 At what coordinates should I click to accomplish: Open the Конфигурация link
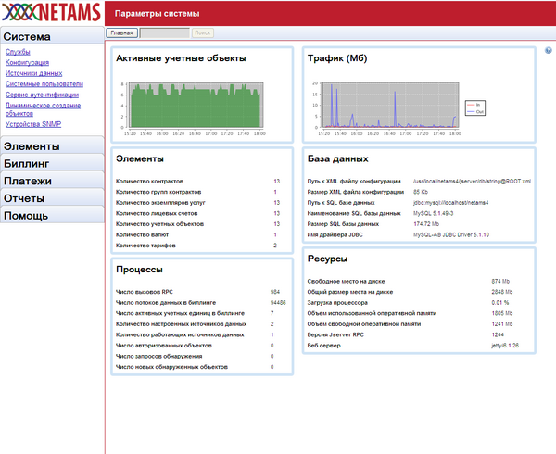28,63
